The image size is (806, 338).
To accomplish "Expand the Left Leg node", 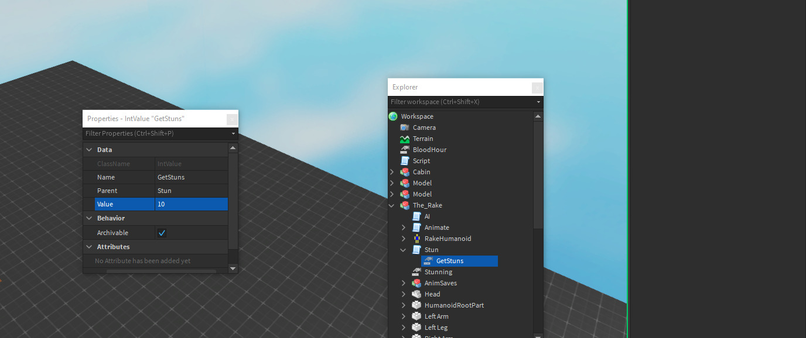I will [404, 327].
